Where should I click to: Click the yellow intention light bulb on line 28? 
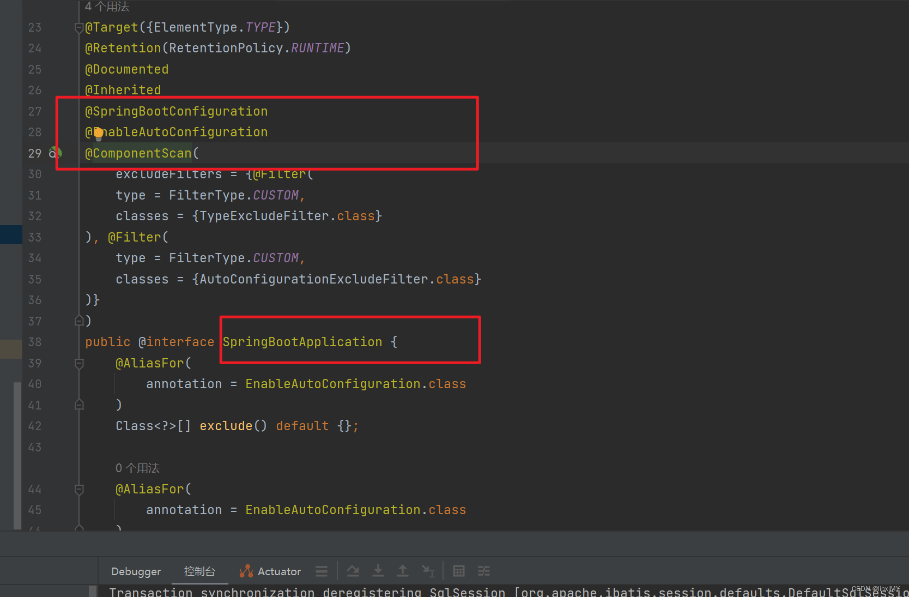point(99,134)
